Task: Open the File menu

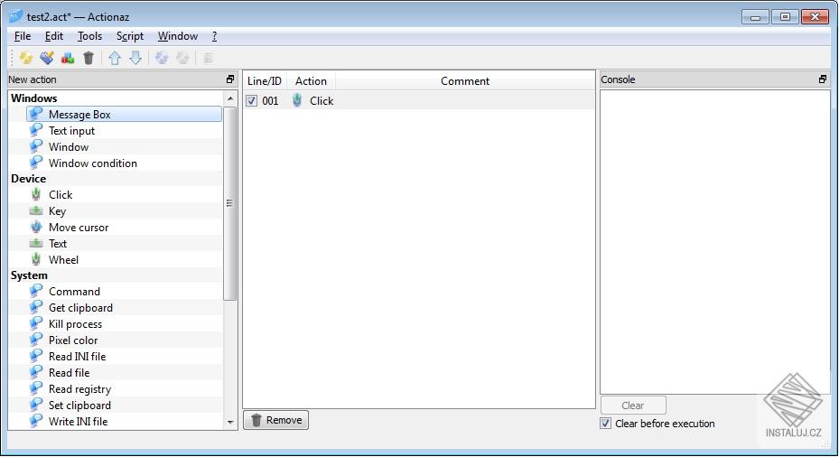Action: click(x=23, y=36)
